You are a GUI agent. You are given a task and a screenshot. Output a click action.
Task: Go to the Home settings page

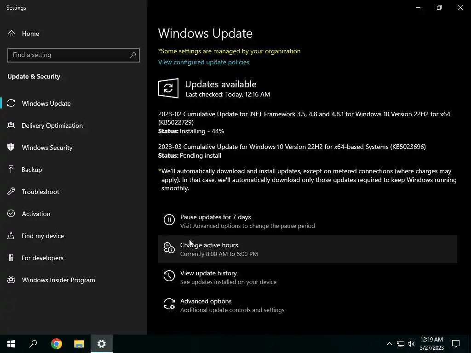point(74,33)
